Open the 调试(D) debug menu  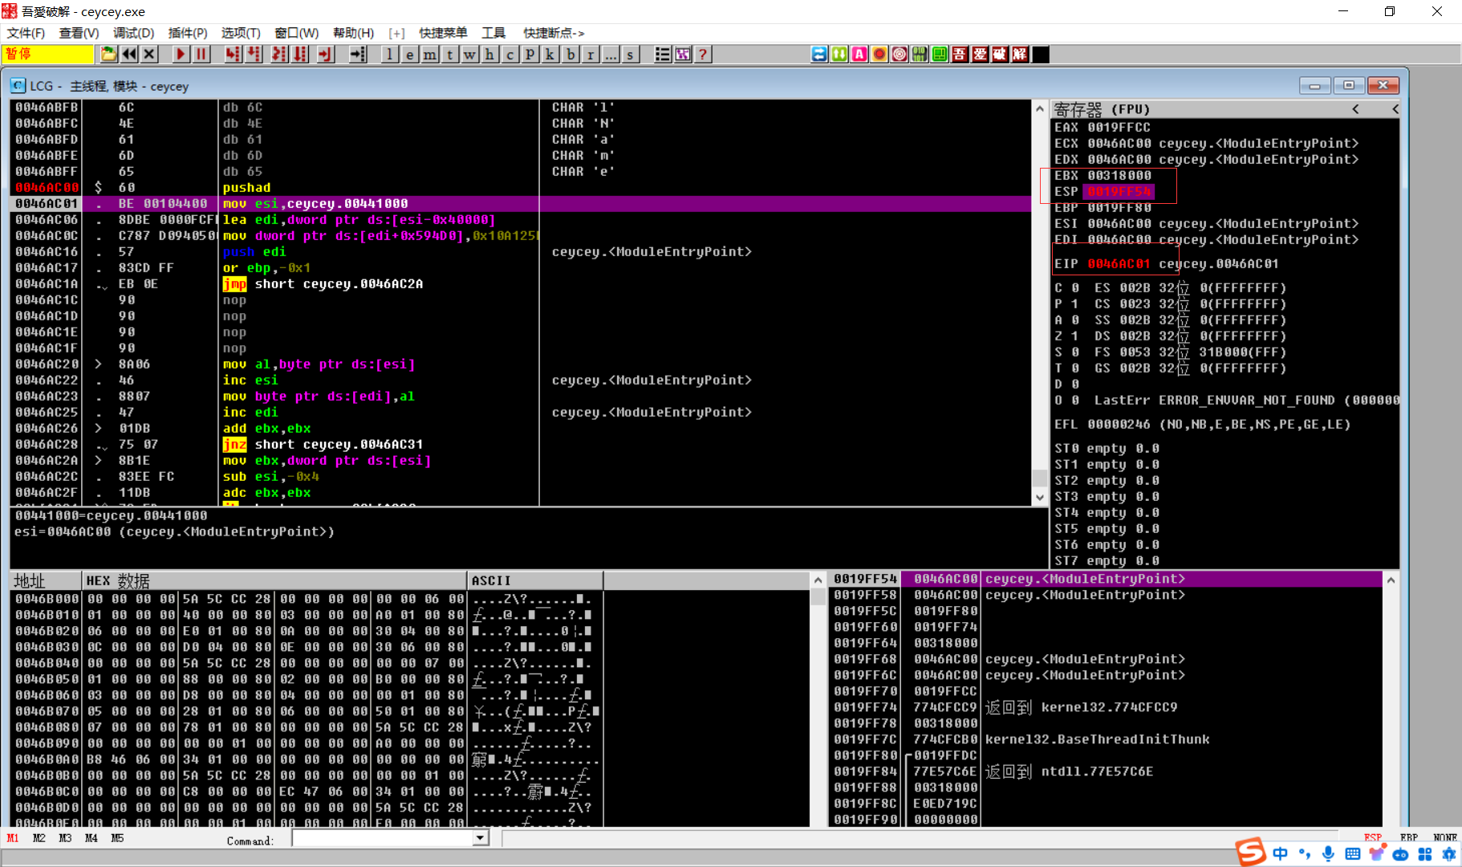coord(133,33)
